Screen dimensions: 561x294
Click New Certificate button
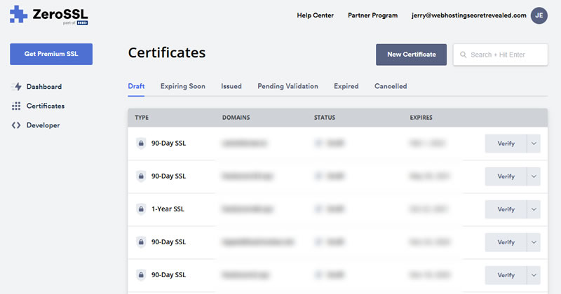[x=411, y=55]
